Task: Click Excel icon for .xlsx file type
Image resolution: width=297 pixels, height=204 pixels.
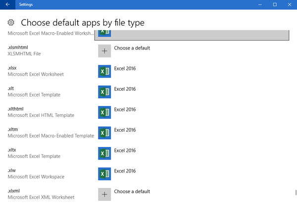Action: [x=104, y=71]
